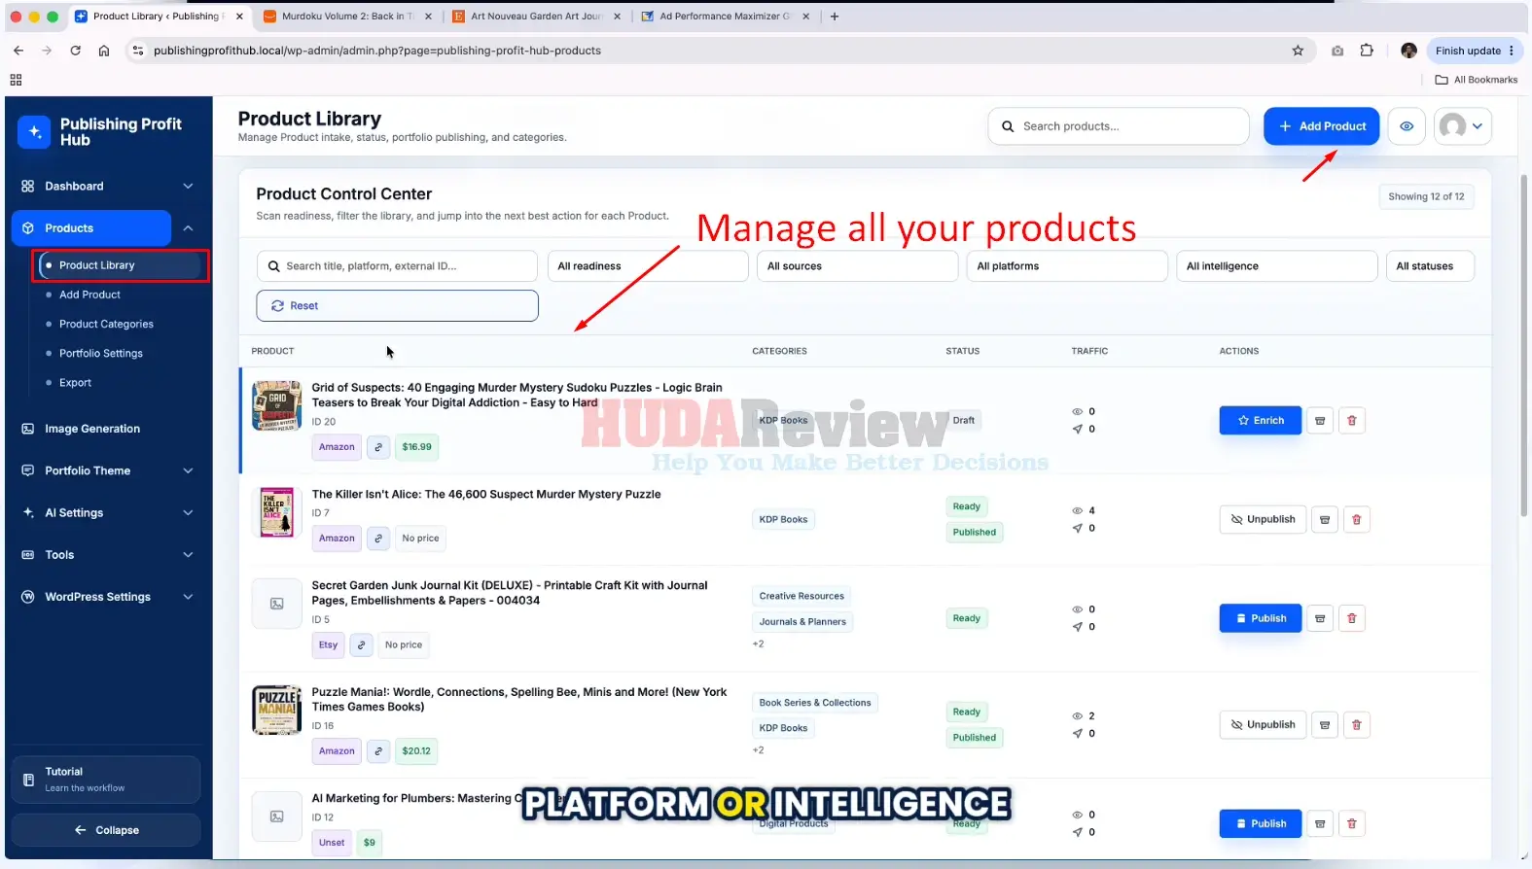Open the All sources filter dropdown
Viewport: 1532px width, 869px height.
tap(857, 266)
